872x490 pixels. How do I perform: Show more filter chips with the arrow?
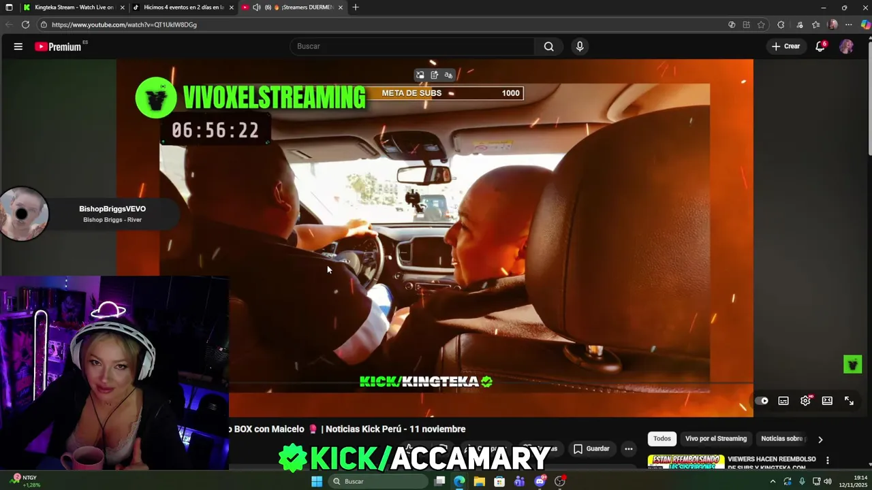pos(820,439)
